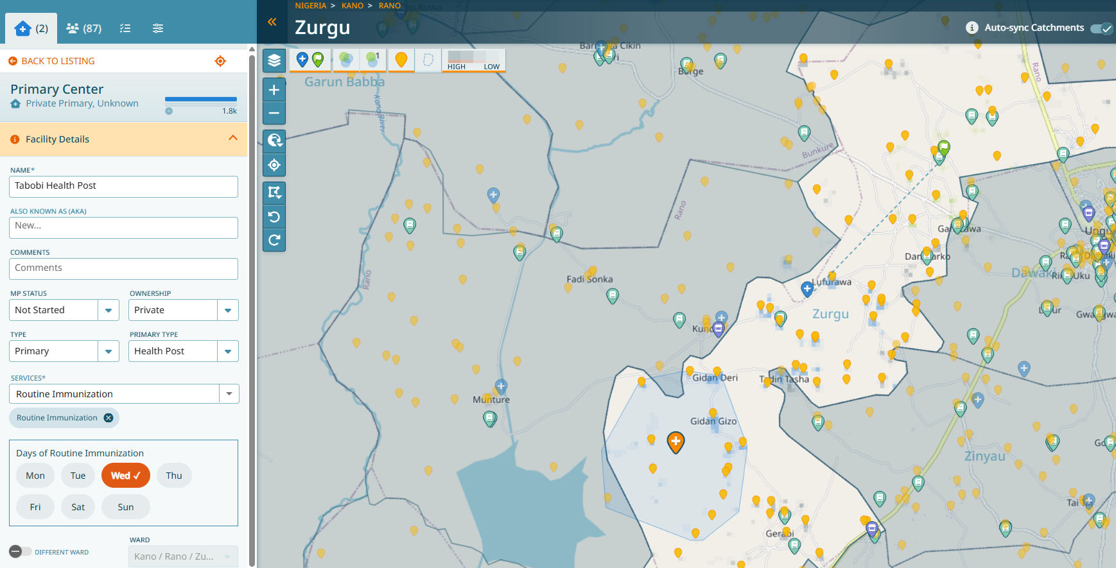
Task: Adjust the 1.8k population slider handle
Action: [169, 111]
